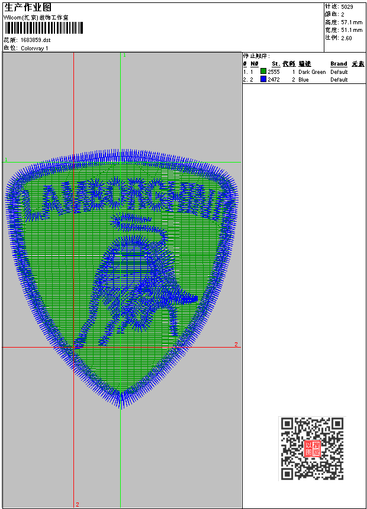Select stitch count 2472 in row 2
This screenshot has width=367, height=509.
(273, 80)
